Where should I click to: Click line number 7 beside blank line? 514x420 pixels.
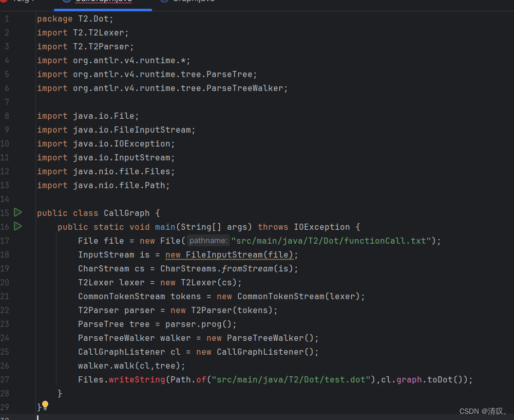click(7, 102)
